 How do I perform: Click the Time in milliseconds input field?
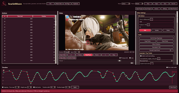click(156, 22)
